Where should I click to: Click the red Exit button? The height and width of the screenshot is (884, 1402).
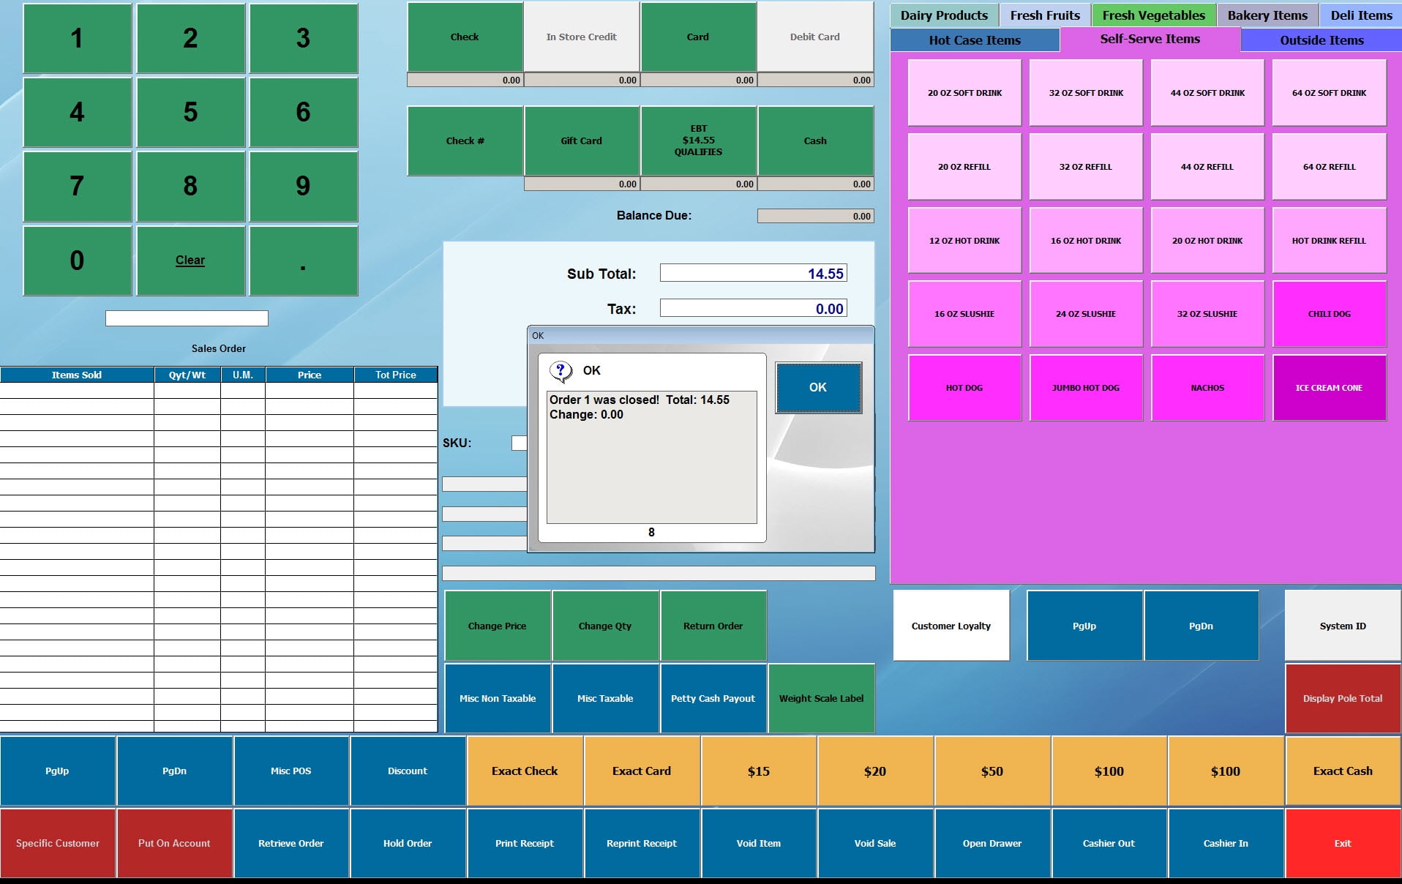[1342, 843]
